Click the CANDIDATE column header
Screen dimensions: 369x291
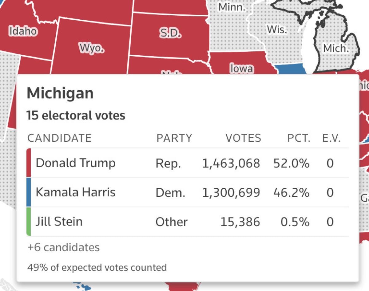coord(59,138)
